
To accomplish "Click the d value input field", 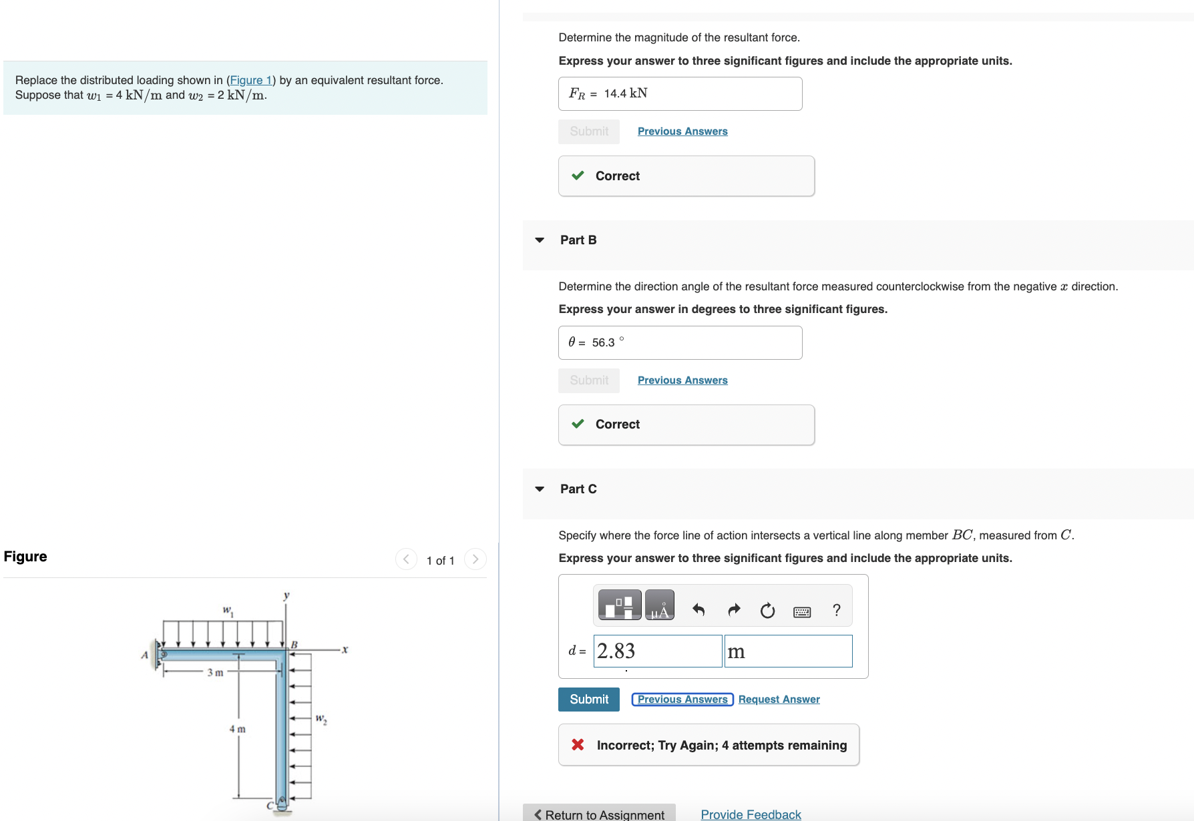I will click(658, 651).
